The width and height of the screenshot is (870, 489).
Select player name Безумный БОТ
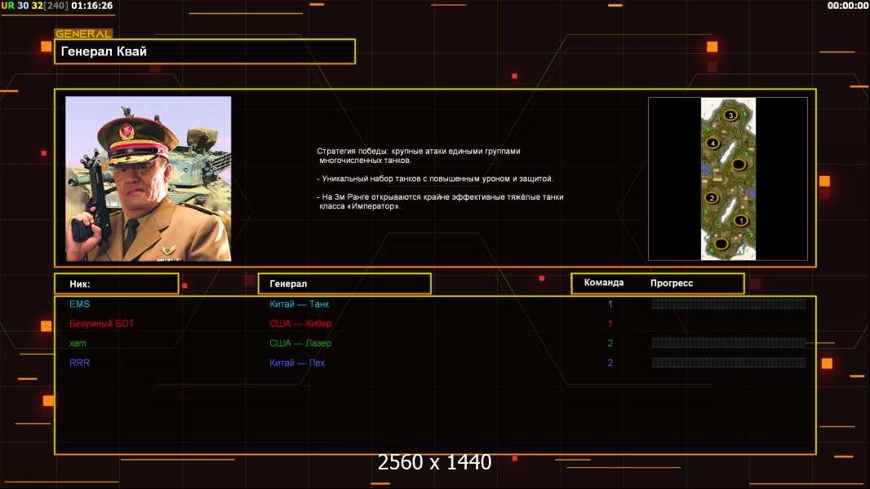click(101, 324)
